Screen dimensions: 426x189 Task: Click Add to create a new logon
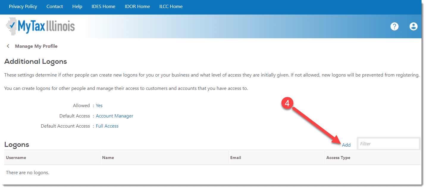346,145
